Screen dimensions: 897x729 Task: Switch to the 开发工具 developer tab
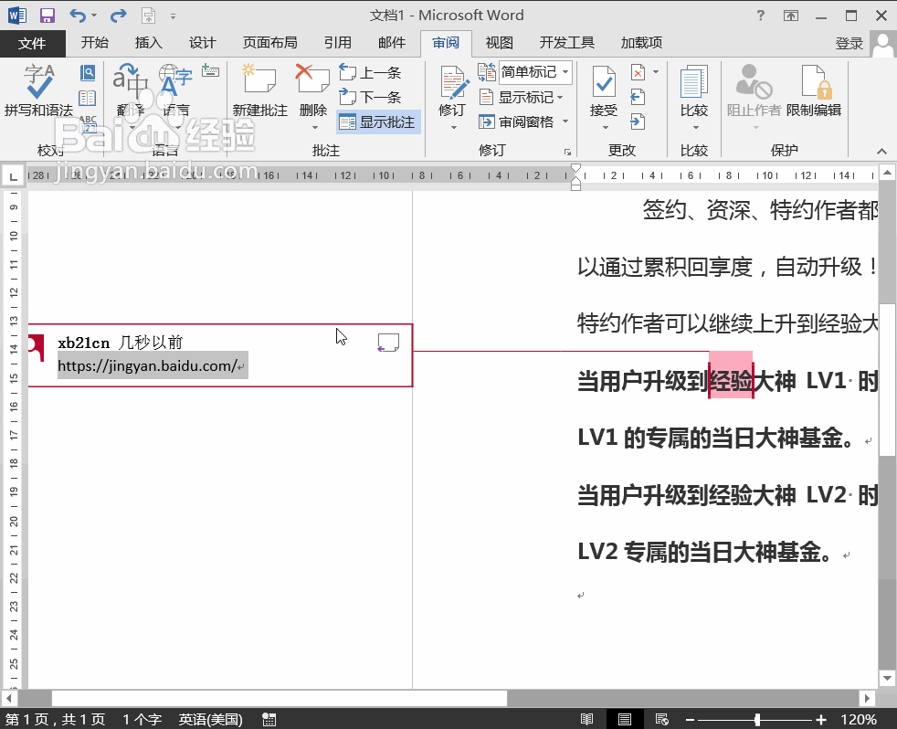pyautogui.click(x=566, y=43)
